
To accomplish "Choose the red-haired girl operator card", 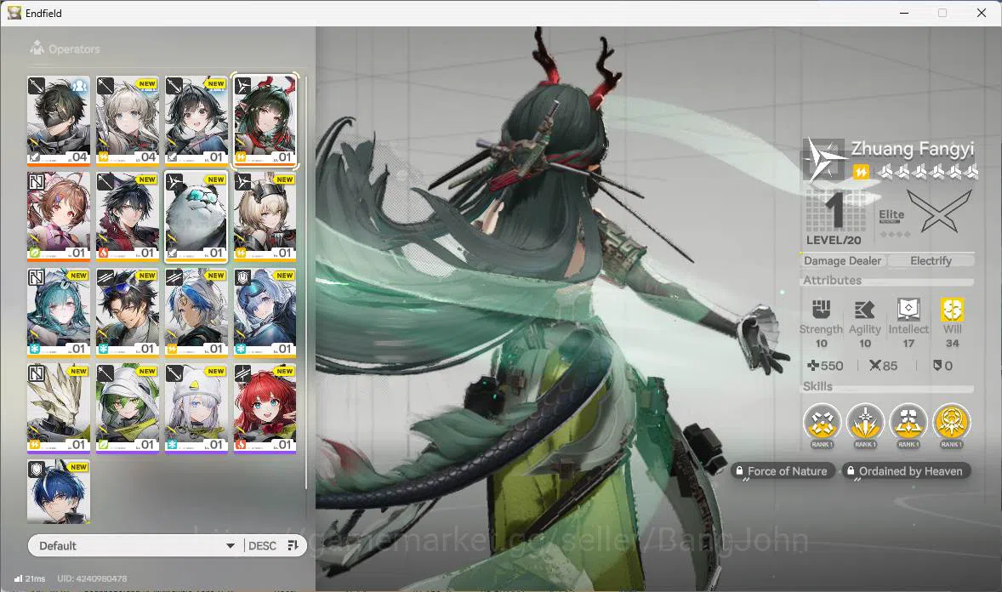I will [265, 408].
